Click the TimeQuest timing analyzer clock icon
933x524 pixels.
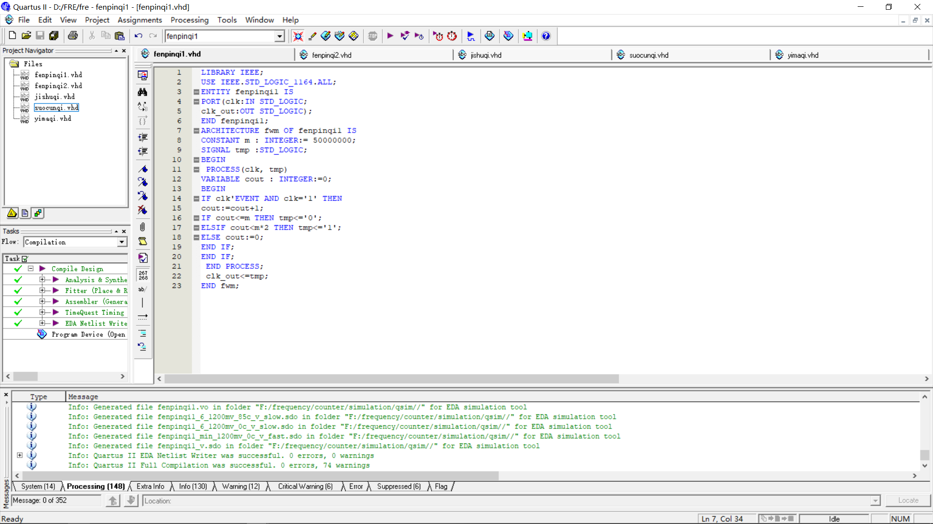pyautogui.click(x=452, y=36)
